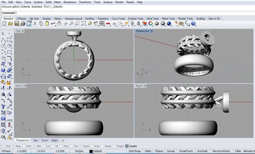Select the Polyline tool in the sidebar
Image resolution: width=255 pixels, height=154 pixels.
(x=3, y=40)
